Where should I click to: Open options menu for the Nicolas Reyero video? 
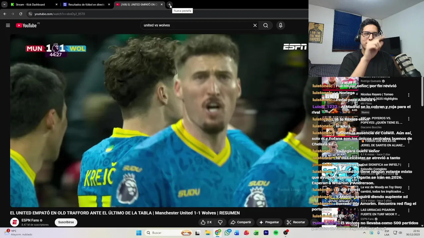pyautogui.click(x=409, y=95)
